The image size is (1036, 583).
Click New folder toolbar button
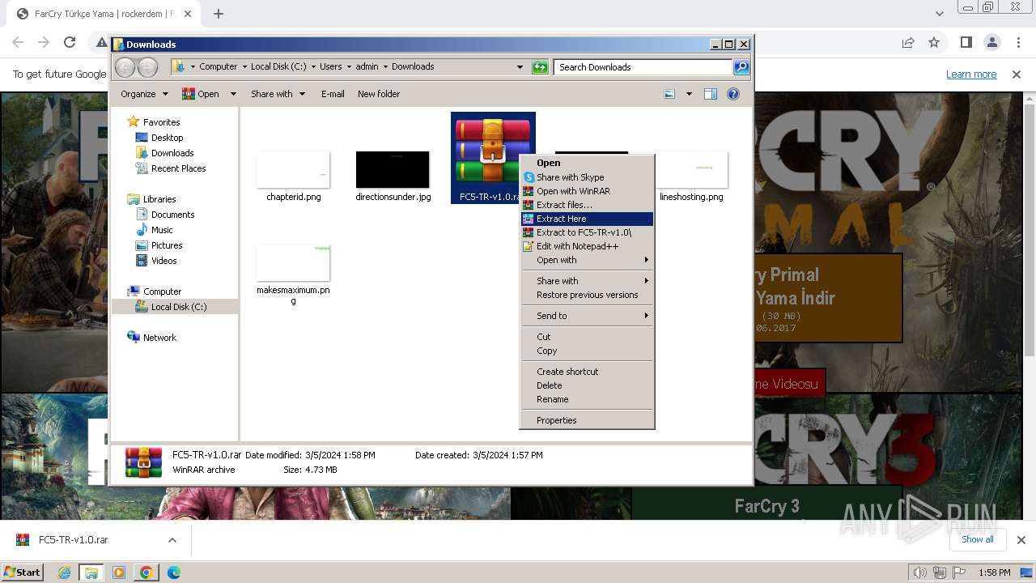(379, 94)
